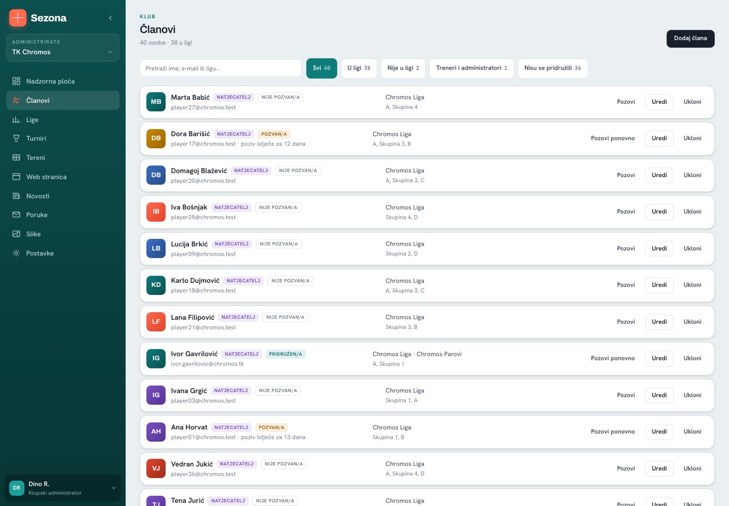Screen dimensions: 729x506
Task: Focus the member search input field
Action: click(221, 68)
